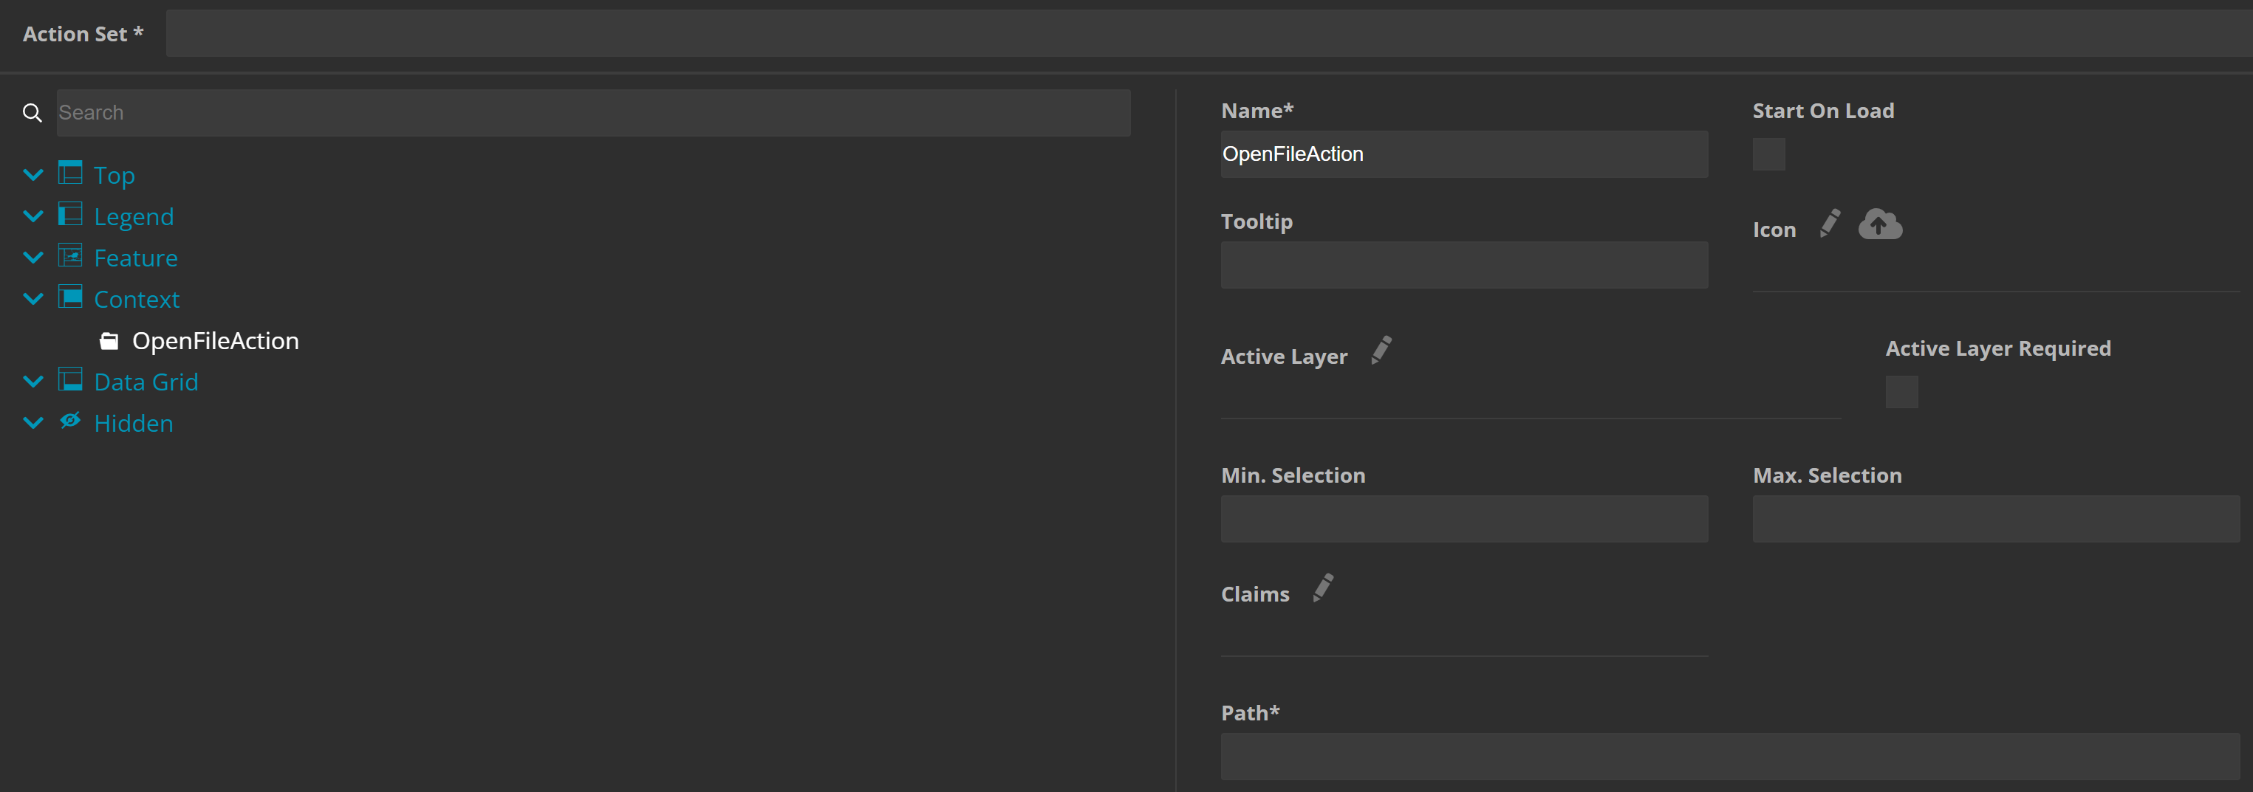Collapse the Context group chevron

pyautogui.click(x=33, y=299)
